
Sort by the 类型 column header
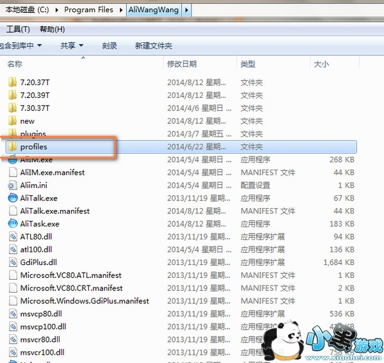click(248, 64)
